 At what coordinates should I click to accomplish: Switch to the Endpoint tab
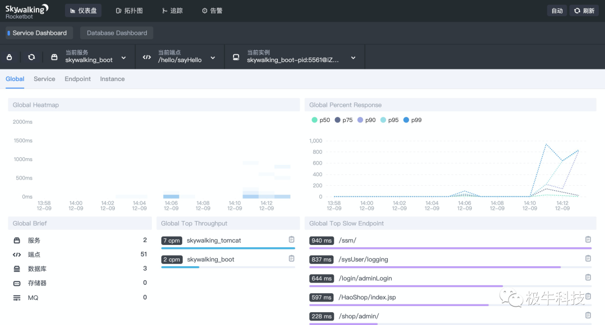tap(77, 79)
